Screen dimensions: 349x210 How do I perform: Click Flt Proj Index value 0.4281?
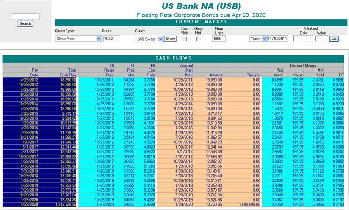coord(125,80)
